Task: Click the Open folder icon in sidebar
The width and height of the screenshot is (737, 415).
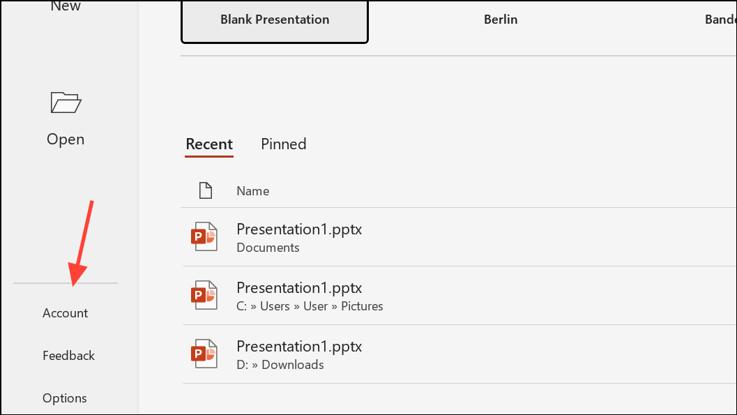Action: (65, 102)
